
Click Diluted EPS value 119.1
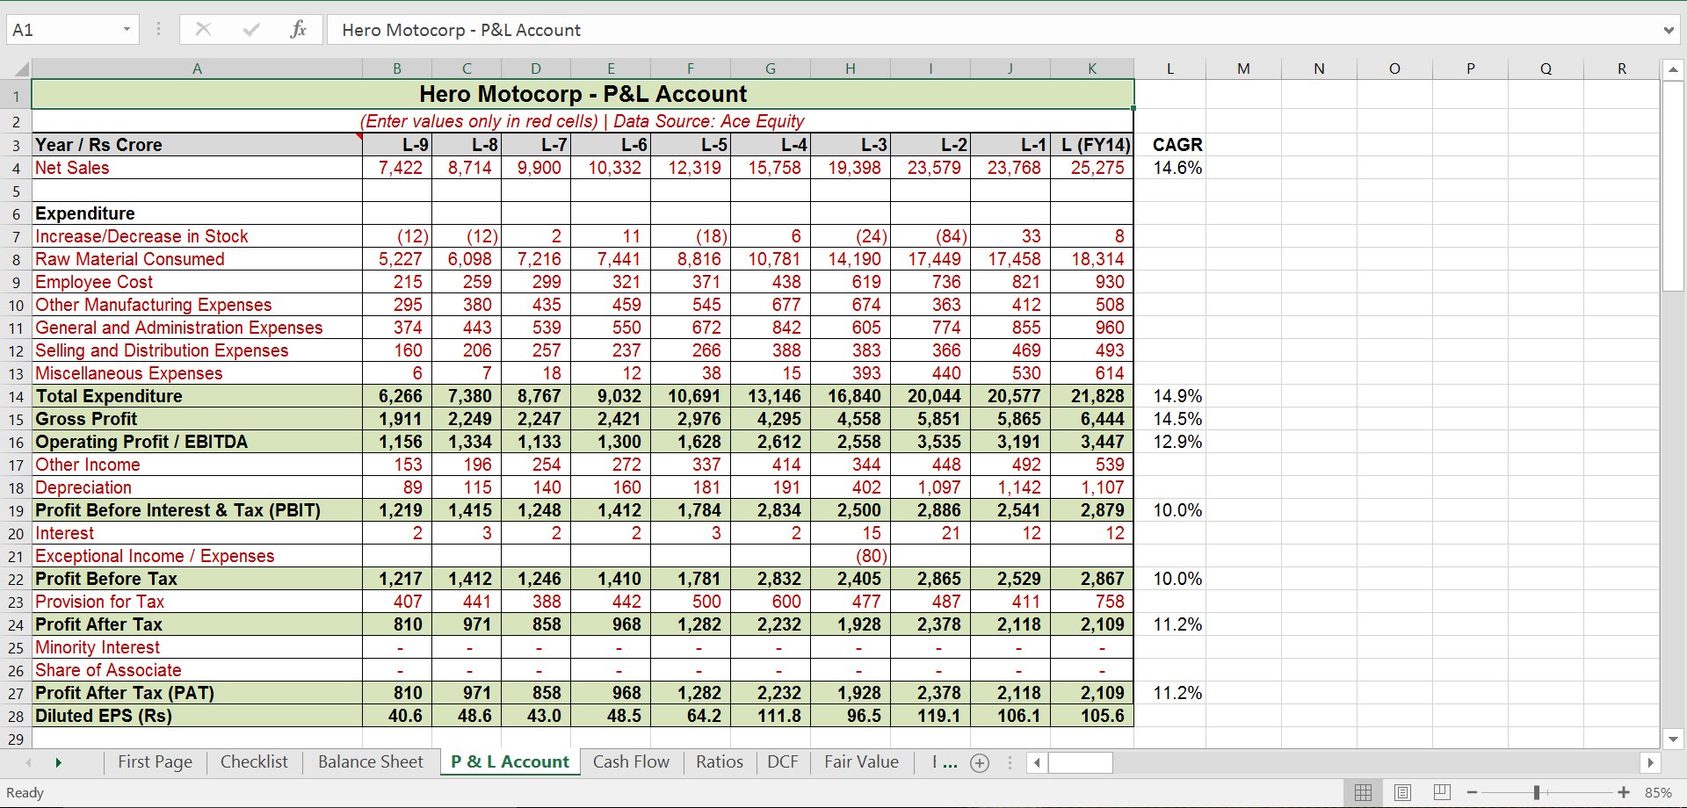click(x=930, y=716)
